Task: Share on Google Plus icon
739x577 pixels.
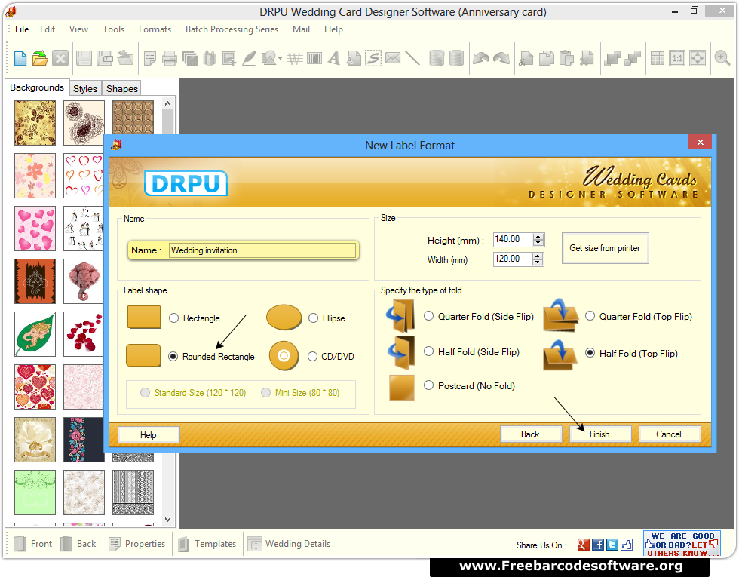Action: pos(584,545)
